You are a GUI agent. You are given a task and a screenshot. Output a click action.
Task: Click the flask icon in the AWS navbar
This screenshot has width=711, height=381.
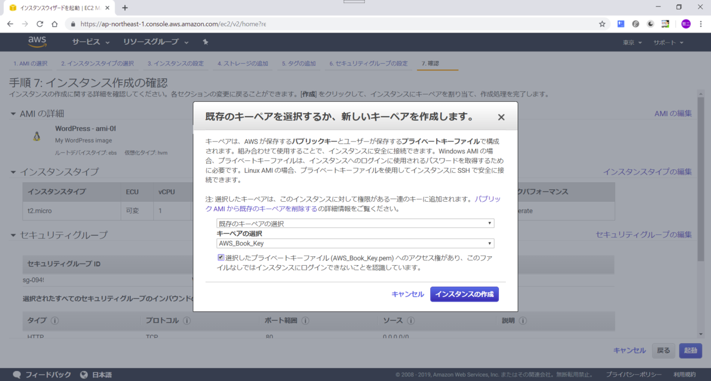pyautogui.click(x=206, y=42)
